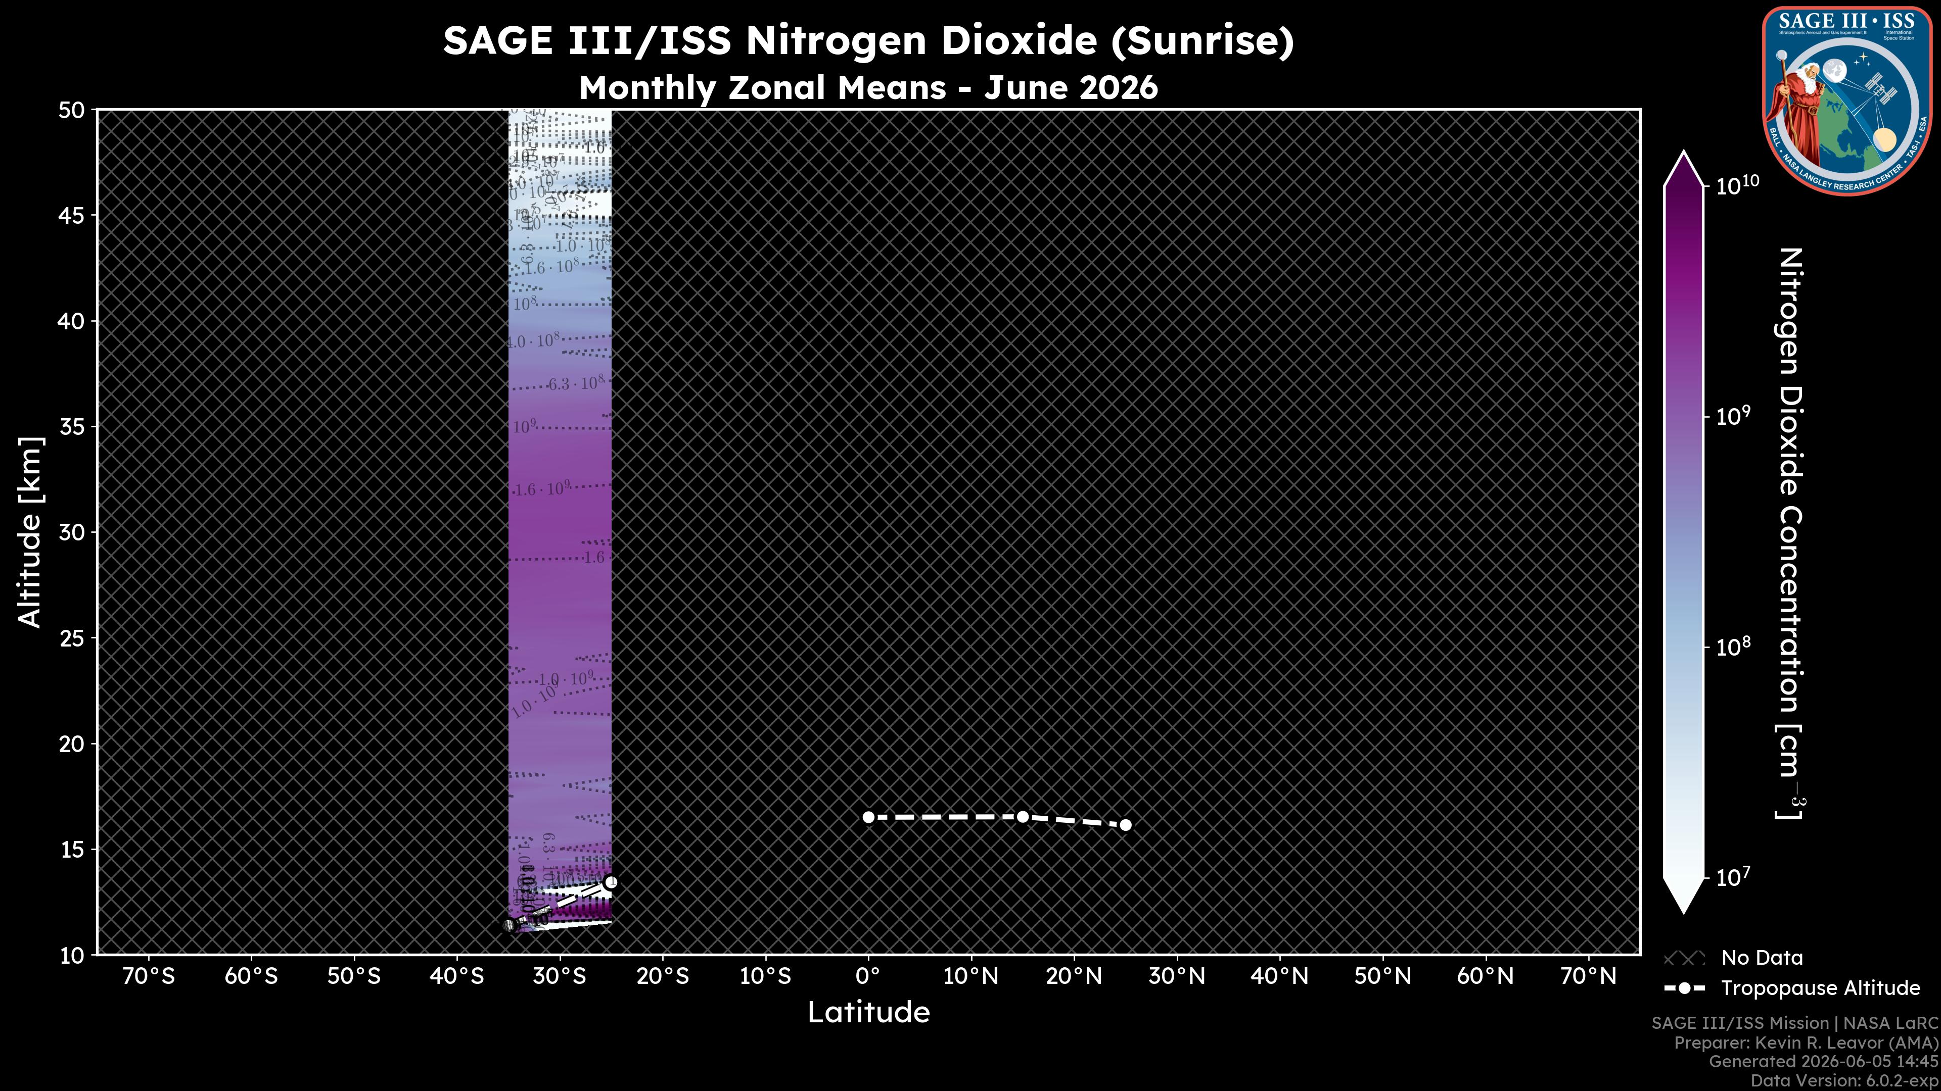Click the colorbar upper extend arrow
This screenshot has height=1091, width=1941.
1683,168
